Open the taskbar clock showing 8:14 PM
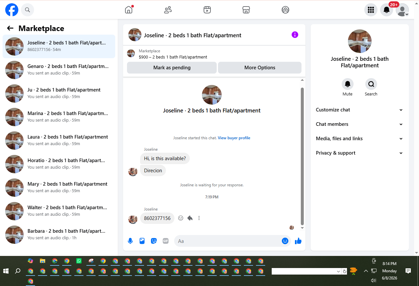Screen dimensions: 419x286 click(390, 271)
